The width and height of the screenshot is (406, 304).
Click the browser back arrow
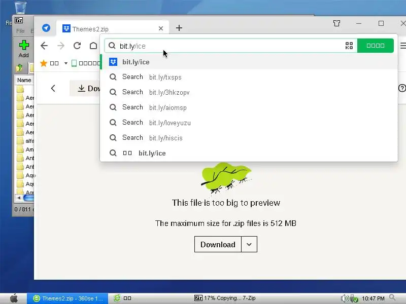(44, 46)
